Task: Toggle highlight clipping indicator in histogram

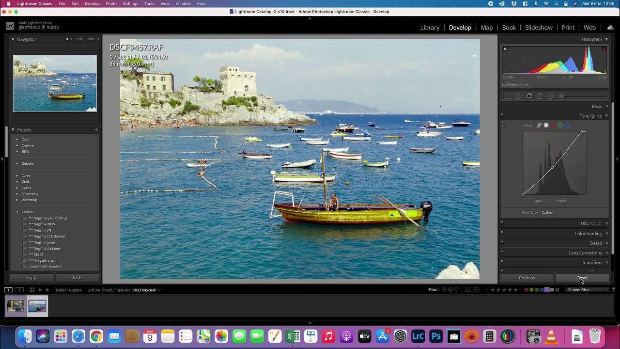Action: click(604, 48)
